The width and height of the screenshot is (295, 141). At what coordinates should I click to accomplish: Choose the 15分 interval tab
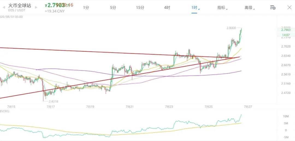(x=140, y=8)
